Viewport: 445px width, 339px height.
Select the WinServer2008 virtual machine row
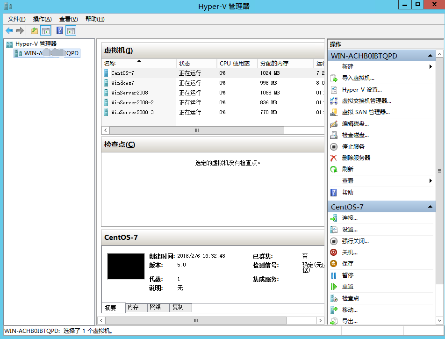pos(213,93)
